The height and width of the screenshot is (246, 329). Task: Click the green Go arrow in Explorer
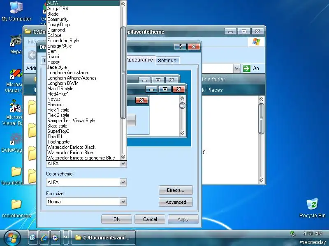pos(246,68)
